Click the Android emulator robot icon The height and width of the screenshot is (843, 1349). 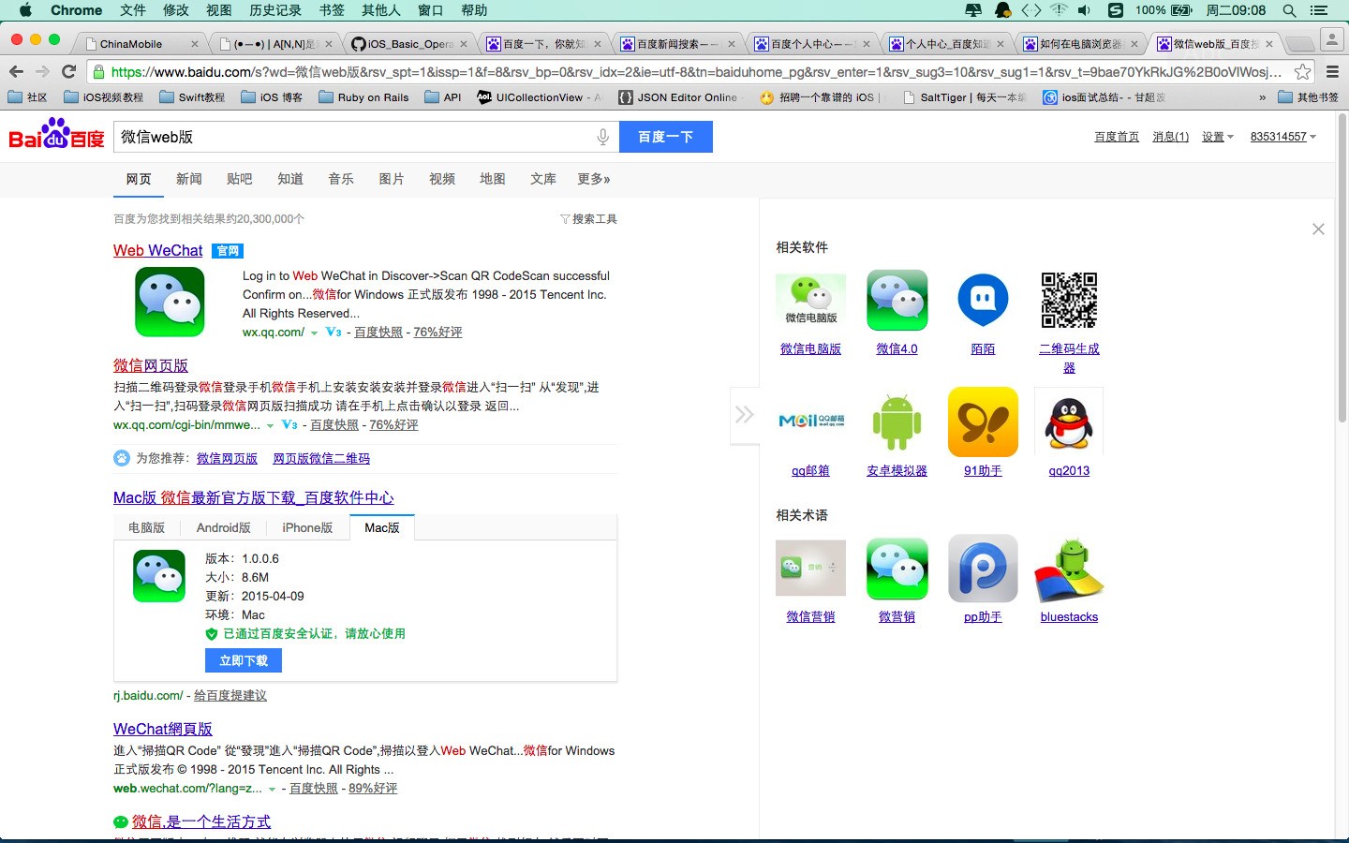(x=897, y=421)
